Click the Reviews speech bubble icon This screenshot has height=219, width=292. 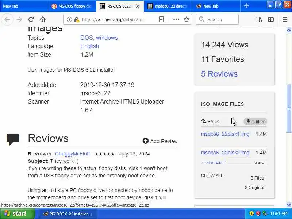click(13, 139)
